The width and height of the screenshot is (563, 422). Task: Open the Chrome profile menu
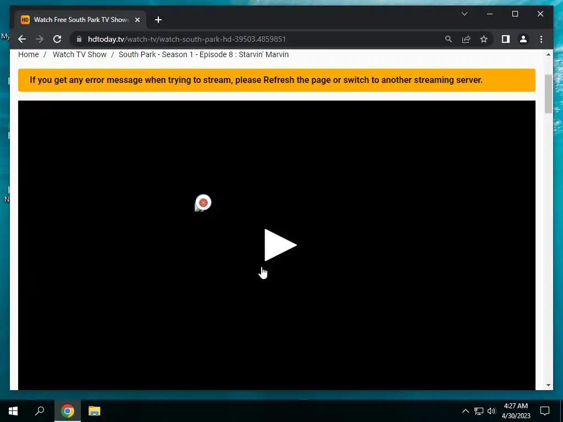[523, 39]
